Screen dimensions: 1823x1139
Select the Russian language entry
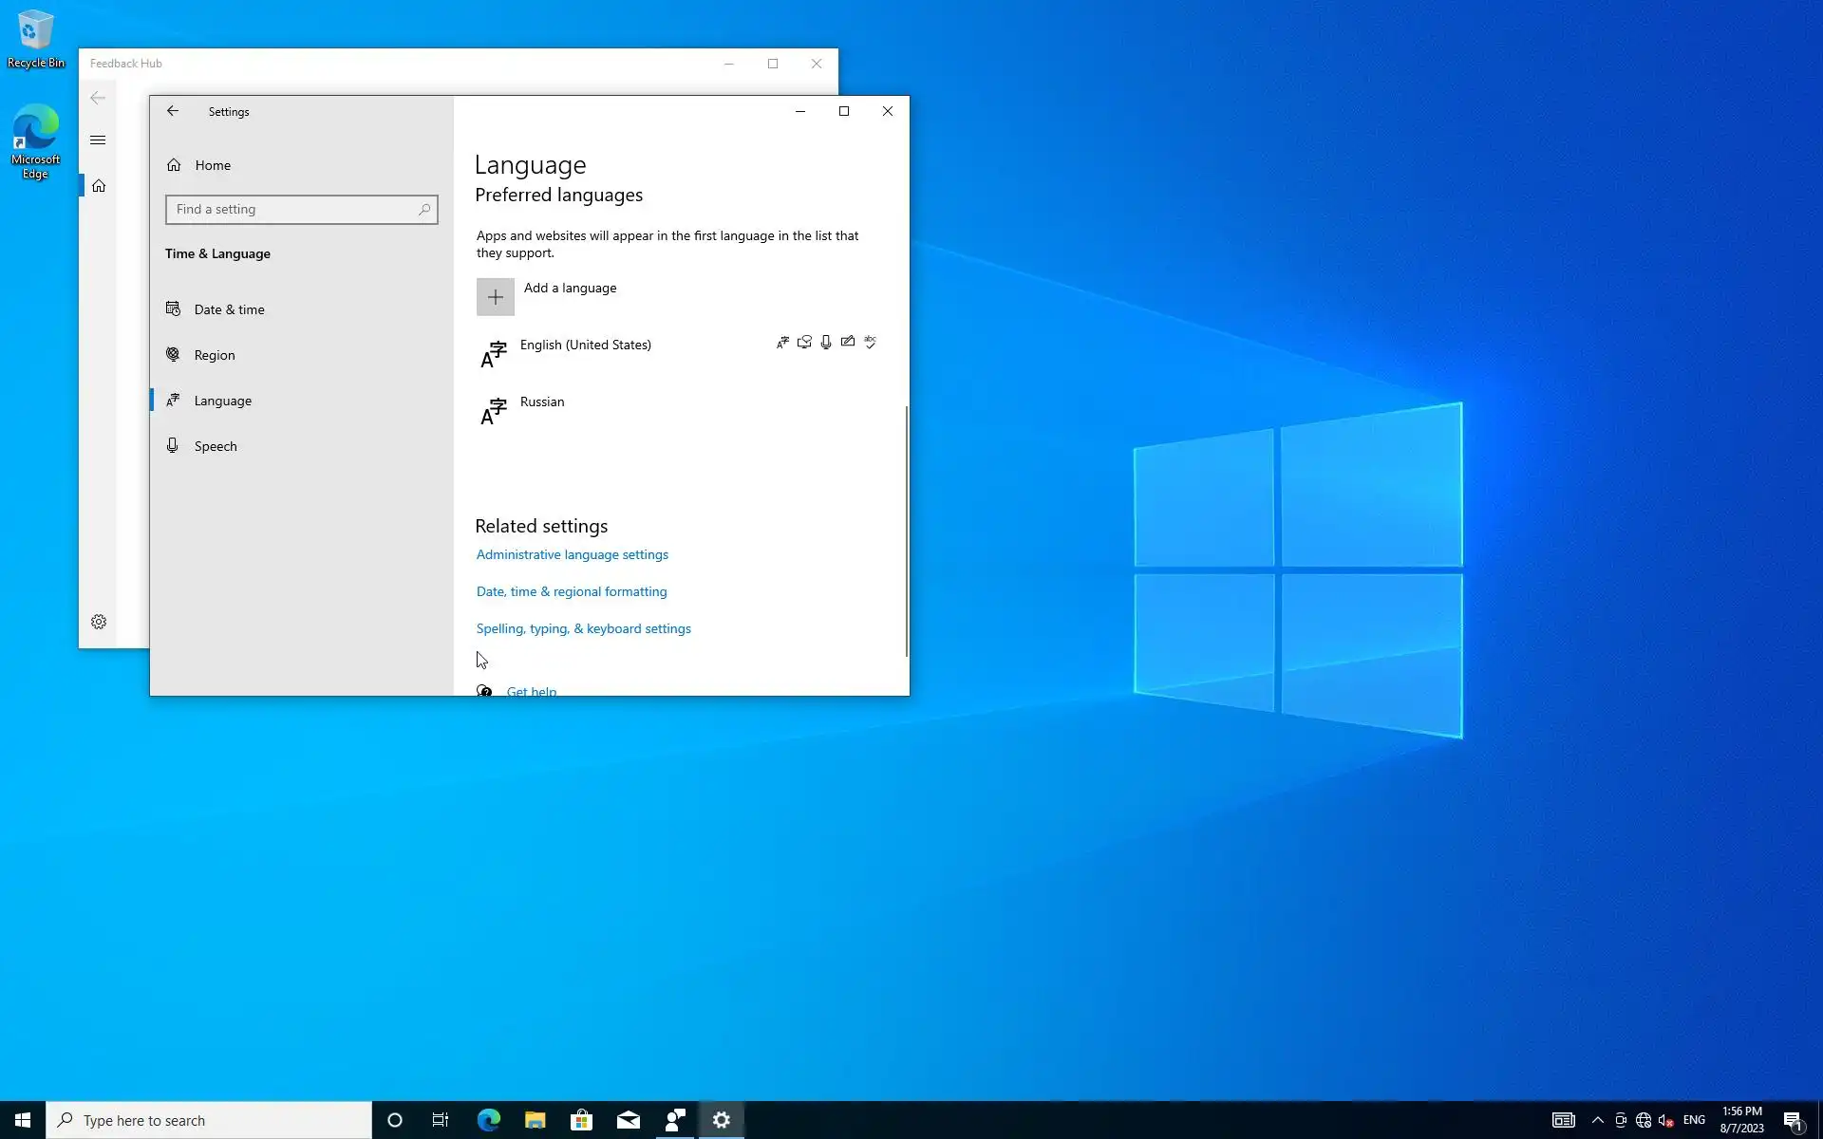[542, 402]
